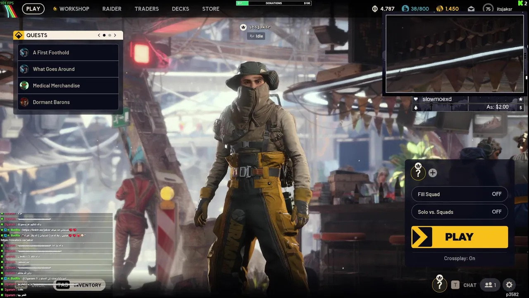The image size is (529, 298).
Task: Click the A First Foothold trader portrait
Action: coord(24,53)
